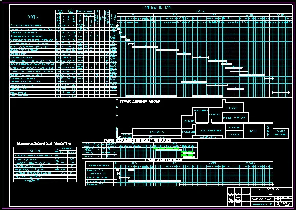
Task: Select the final Gantt bar of the main schedule
Action: 281,92
